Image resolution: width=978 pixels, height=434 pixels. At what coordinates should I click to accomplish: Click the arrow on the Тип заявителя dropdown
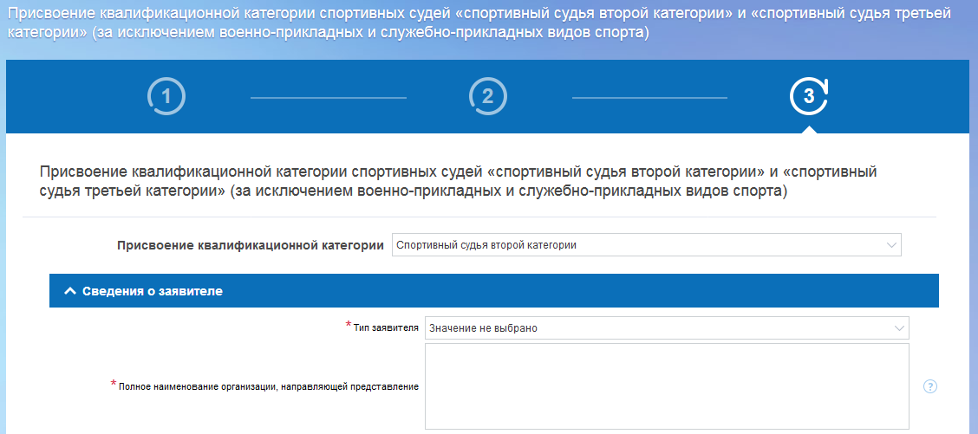[899, 328]
